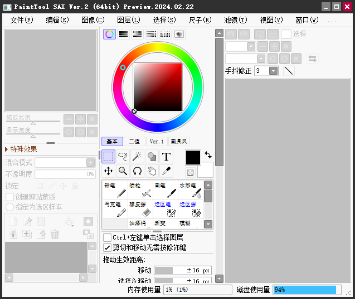This screenshot has width=355, height=299.
Task: Uncheck 剪切和移动无需按修饰键 option
Action: (x=107, y=247)
